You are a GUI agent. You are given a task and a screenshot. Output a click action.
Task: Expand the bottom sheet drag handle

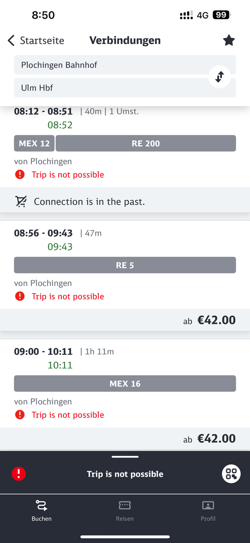(125, 457)
